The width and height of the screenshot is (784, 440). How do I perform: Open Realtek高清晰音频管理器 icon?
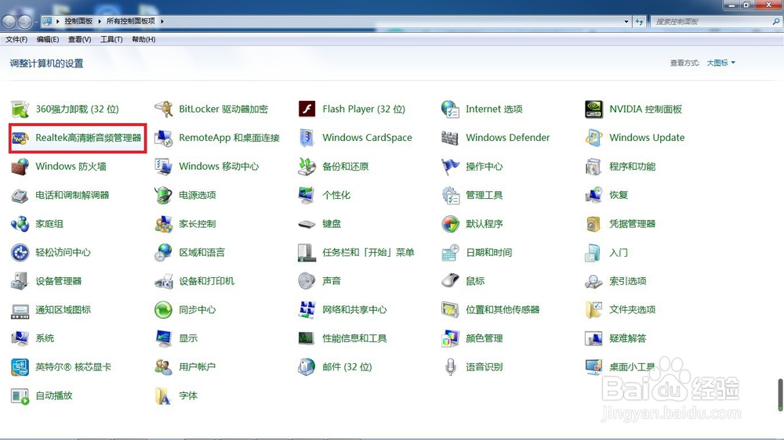[x=20, y=138]
